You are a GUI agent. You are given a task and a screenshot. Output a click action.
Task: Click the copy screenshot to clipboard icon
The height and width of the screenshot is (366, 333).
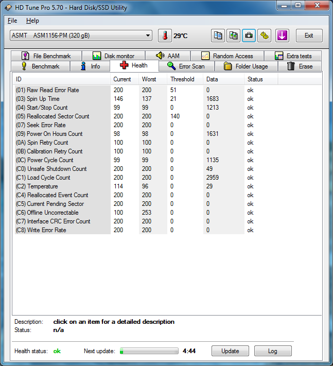click(x=233, y=36)
